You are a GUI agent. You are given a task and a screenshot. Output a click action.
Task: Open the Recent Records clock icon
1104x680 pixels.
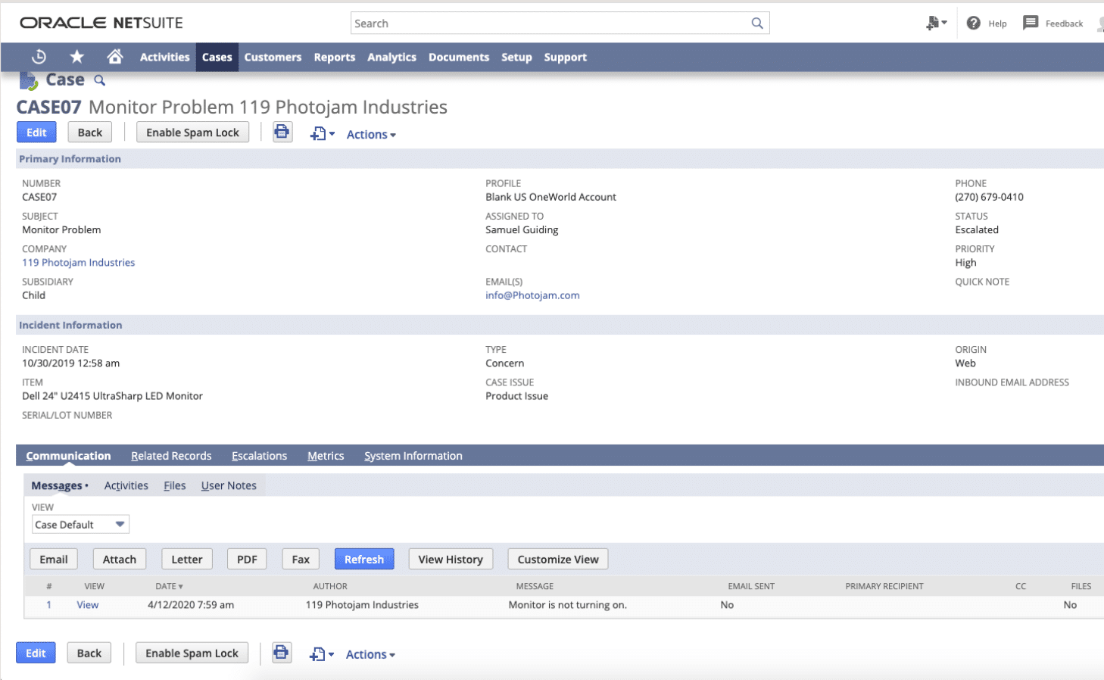pos(39,57)
